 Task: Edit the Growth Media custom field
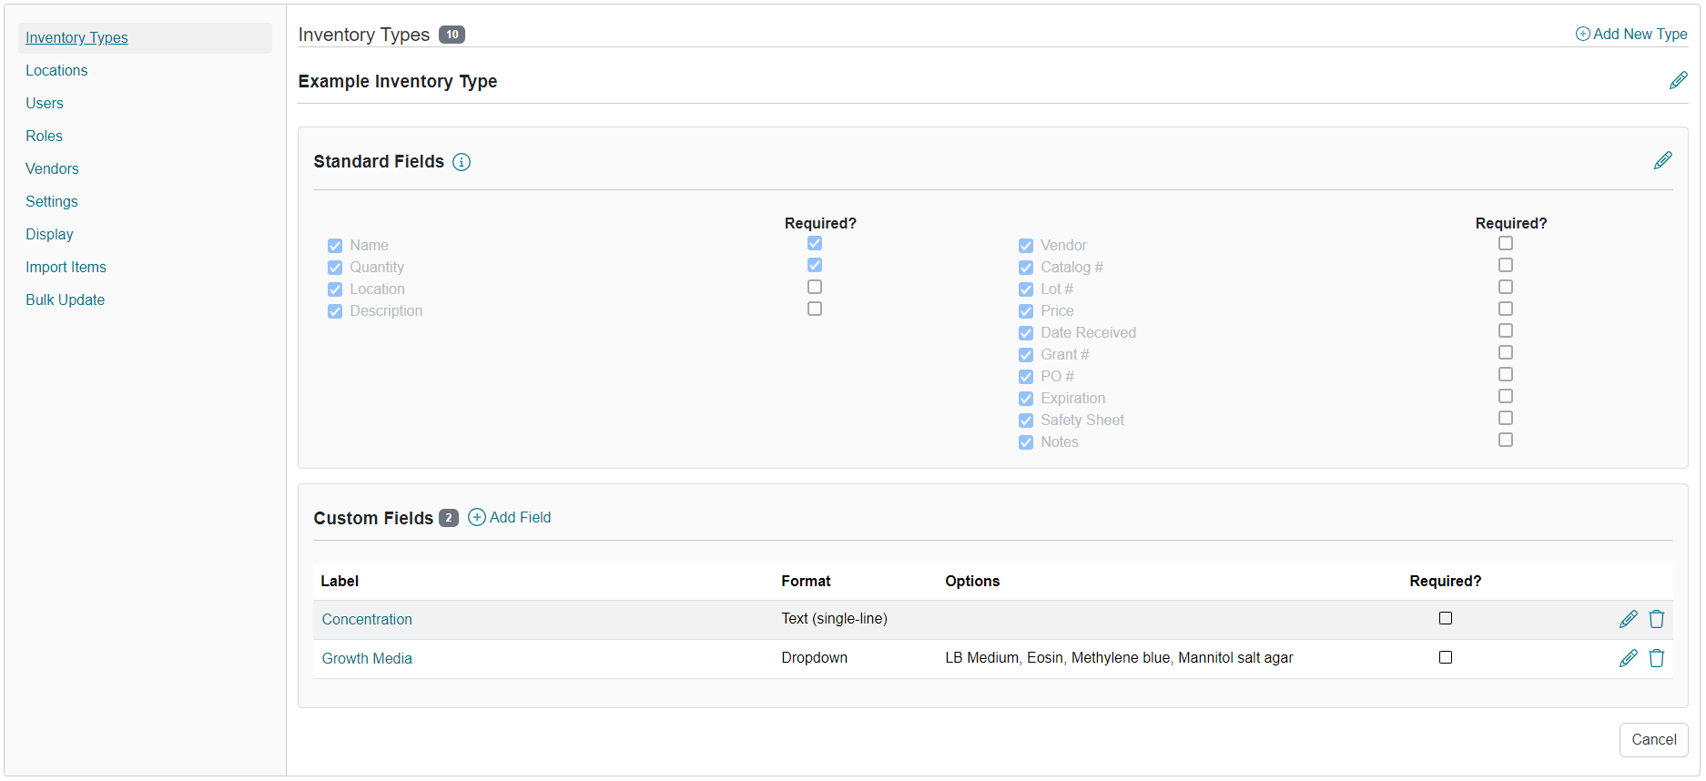[1628, 658]
